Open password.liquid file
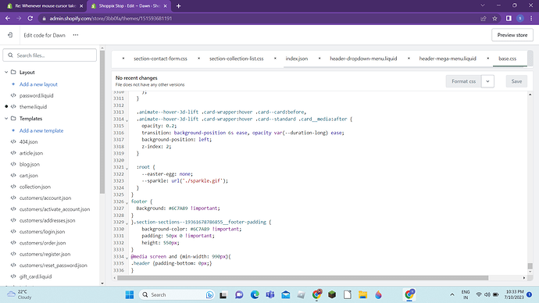This screenshot has width=539, height=303. click(36, 95)
